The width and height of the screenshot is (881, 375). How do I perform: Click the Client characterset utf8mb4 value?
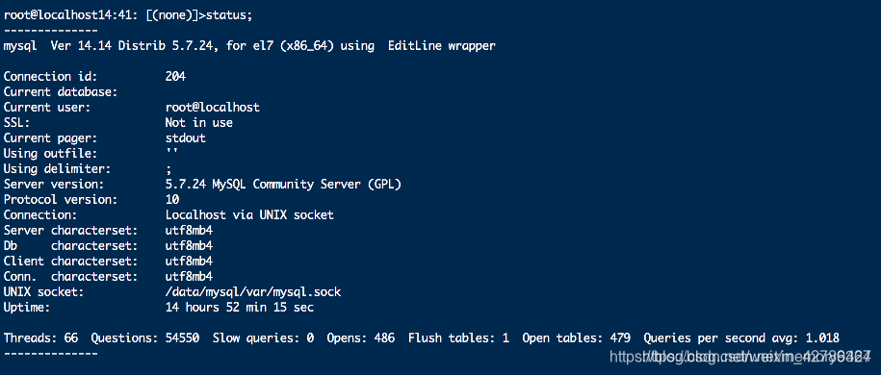189,261
